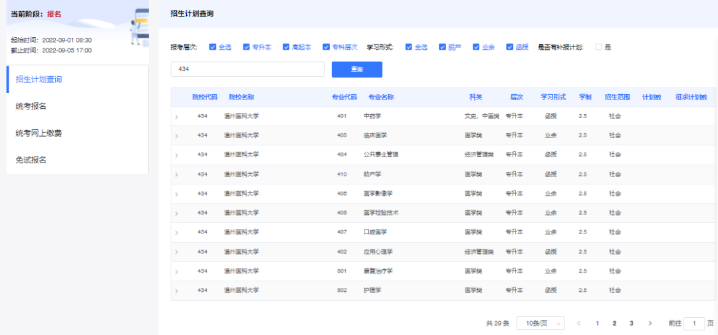
Task: Toggle the 高起本 checkbox
Action: pos(287,47)
